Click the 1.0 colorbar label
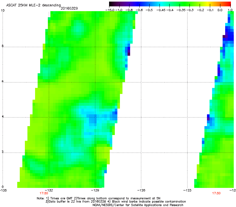 [230, 10]
